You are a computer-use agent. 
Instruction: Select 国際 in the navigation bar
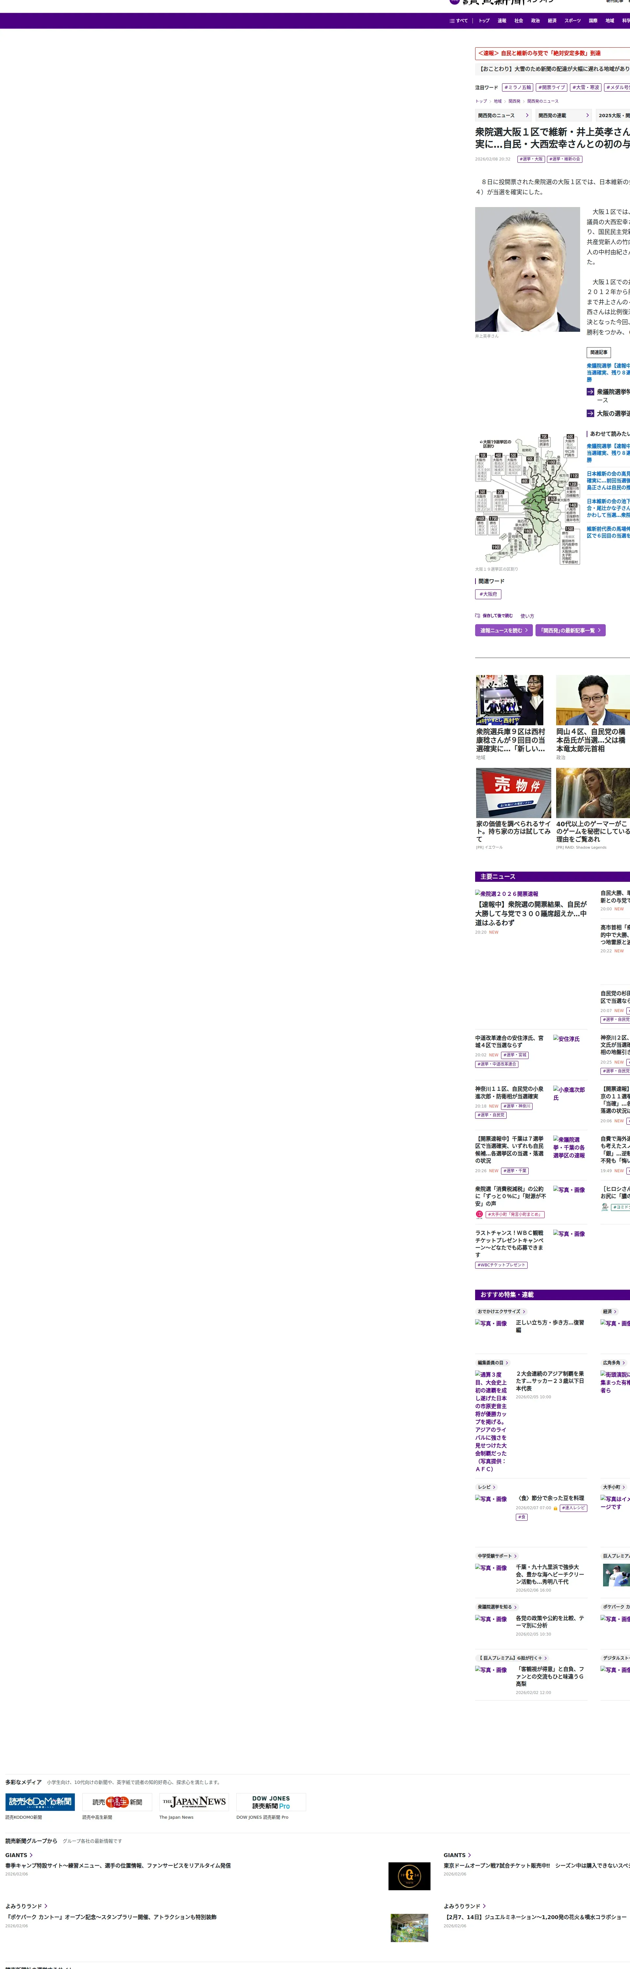593,21
